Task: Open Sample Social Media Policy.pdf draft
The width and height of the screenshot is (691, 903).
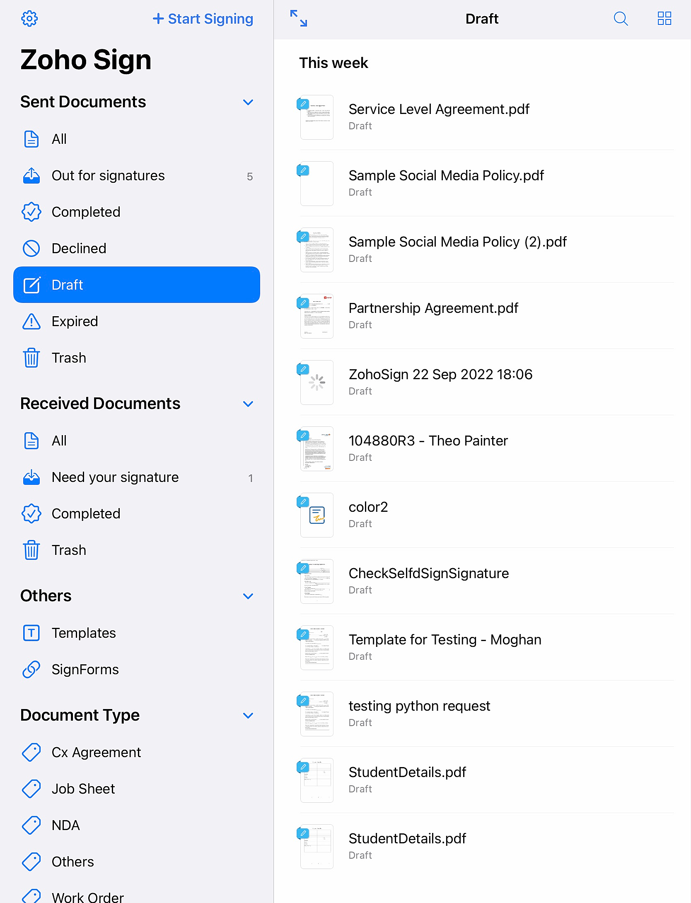Action: click(483, 183)
